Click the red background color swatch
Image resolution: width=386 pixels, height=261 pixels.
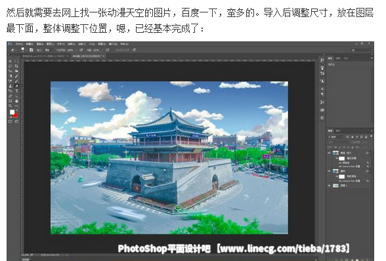coord(16,115)
